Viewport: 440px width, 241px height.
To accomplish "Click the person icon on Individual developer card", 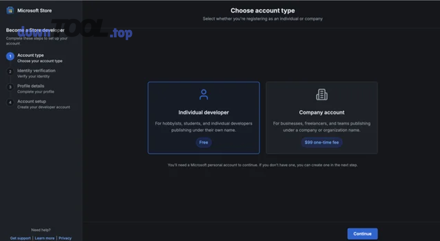I will [x=203, y=94].
